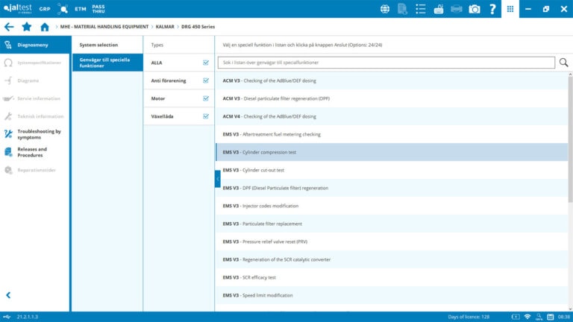The height and width of the screenshot is (322, 573).
Task: Click the battery status icon
Action: (516, 317)
